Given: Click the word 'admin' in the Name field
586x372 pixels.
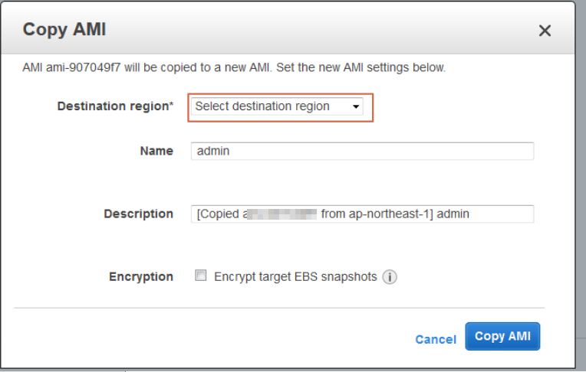Looking at the screenshot, I should coord(213,151).
